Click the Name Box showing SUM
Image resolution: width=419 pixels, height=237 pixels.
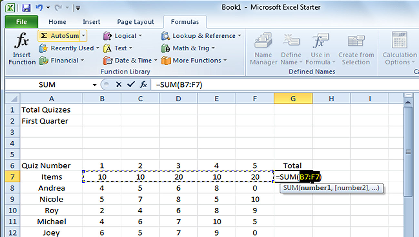tap(47, 85)
